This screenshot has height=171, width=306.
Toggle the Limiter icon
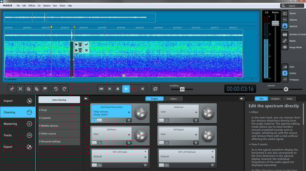(x=285, y=73)
